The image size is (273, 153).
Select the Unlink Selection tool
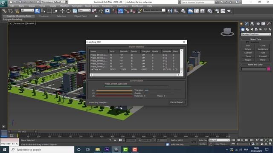pyautogui.click(x=10, y=11)
